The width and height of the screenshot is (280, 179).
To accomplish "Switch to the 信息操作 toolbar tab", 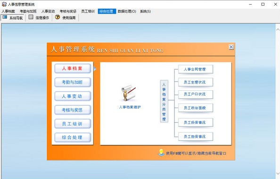I will [x=39, y=17].
